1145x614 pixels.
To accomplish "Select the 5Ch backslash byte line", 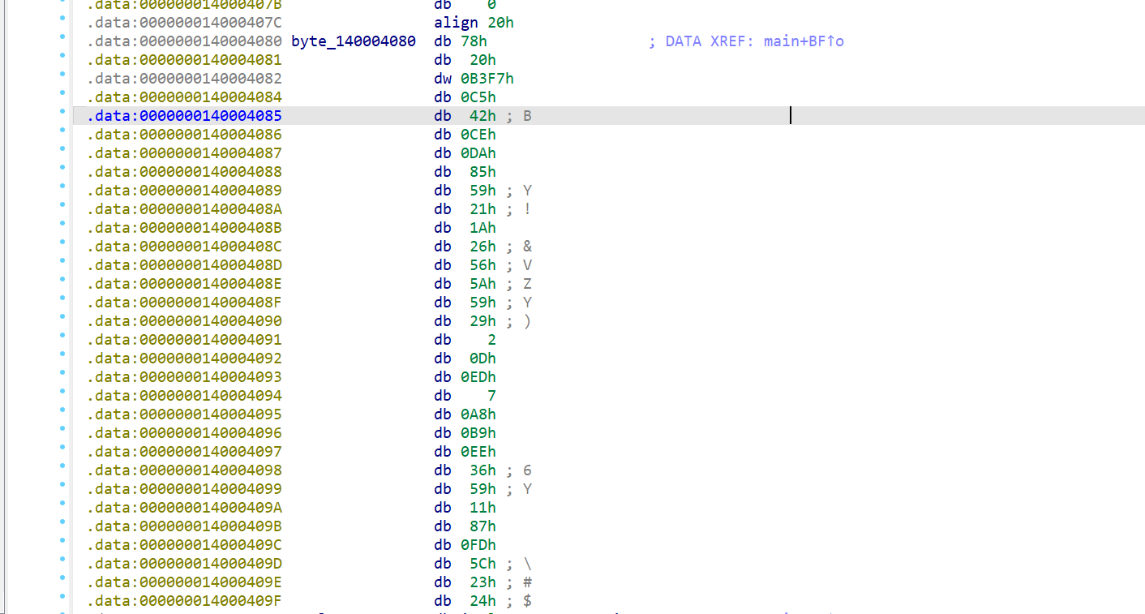I will point(482,564).
